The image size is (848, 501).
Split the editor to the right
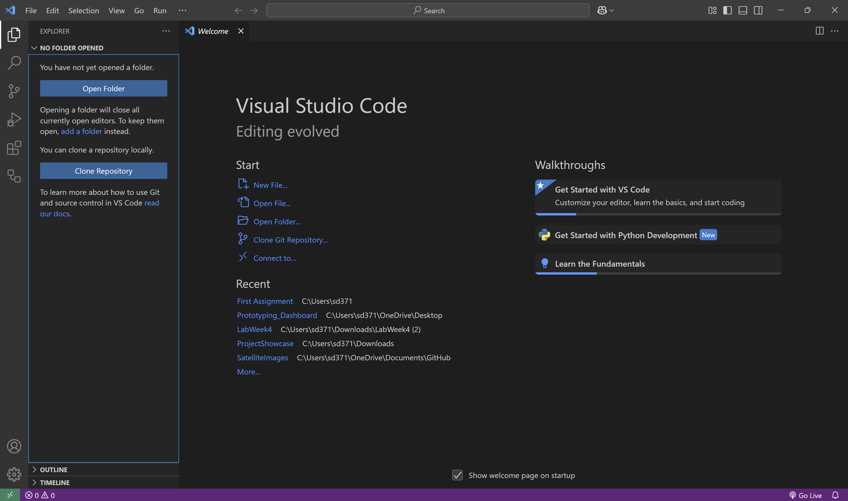click(820, 31)
